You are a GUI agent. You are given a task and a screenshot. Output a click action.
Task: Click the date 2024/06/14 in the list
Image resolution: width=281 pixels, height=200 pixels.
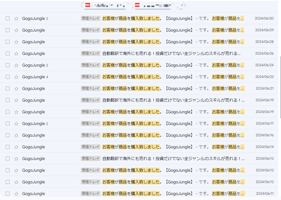coord(264,147)
